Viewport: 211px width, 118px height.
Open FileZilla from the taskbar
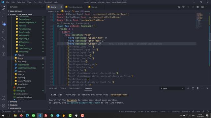click(46, 115)
